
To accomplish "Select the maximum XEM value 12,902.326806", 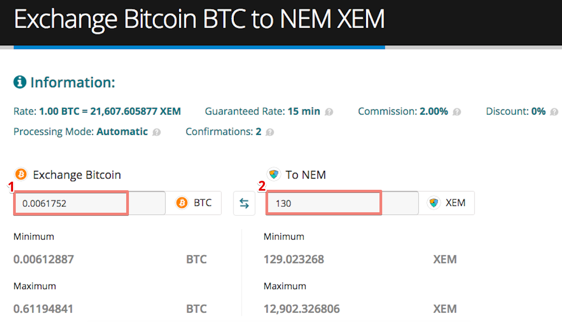I will pos(302,309).
